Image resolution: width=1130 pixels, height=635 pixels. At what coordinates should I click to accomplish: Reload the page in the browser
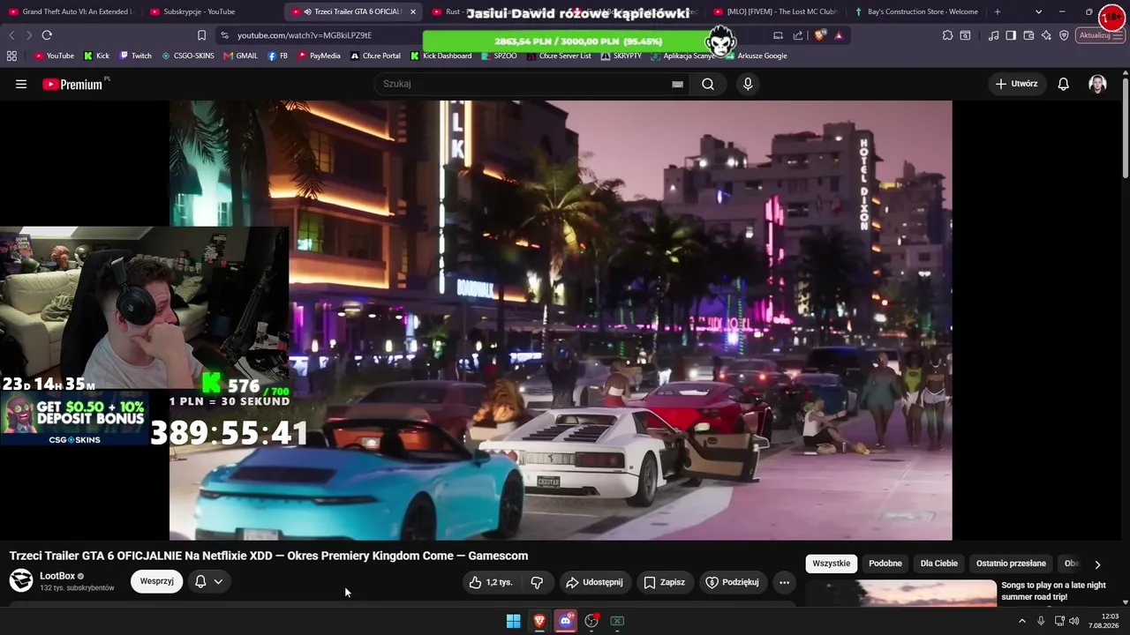47,35
